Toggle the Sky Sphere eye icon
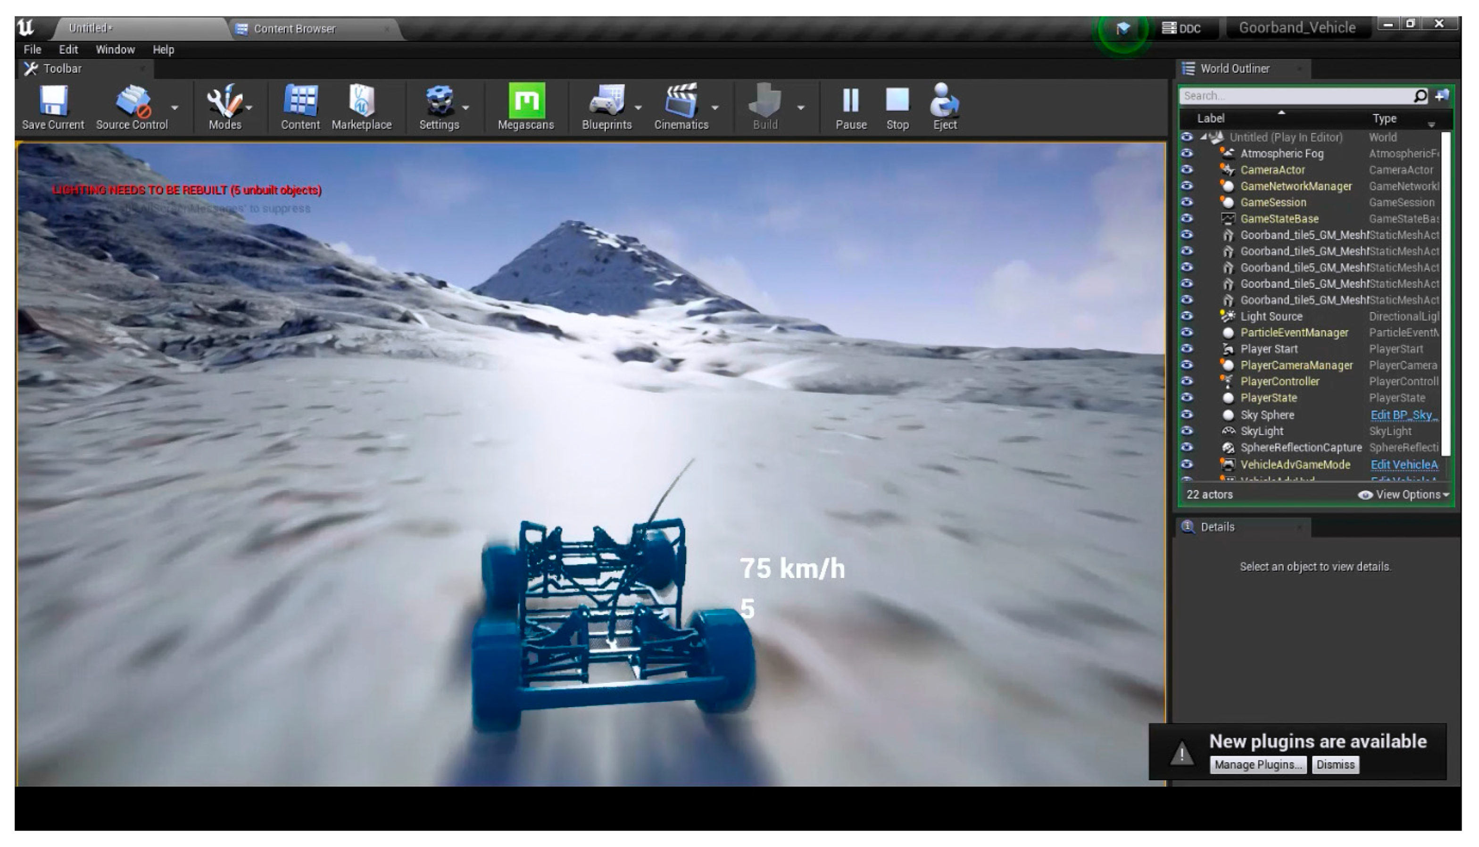The image size is (1479, 847). pyautogui.click(x=1187, y=415)
